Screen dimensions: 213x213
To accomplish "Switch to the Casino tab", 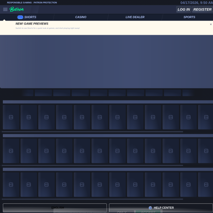I will click(x=81, y=17).
